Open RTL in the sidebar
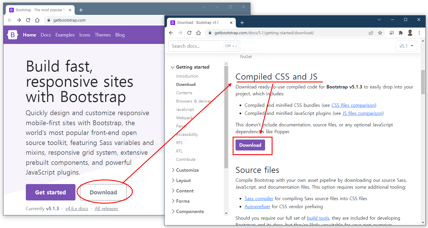Screen dimensions: 428x228 coord(179,151)
